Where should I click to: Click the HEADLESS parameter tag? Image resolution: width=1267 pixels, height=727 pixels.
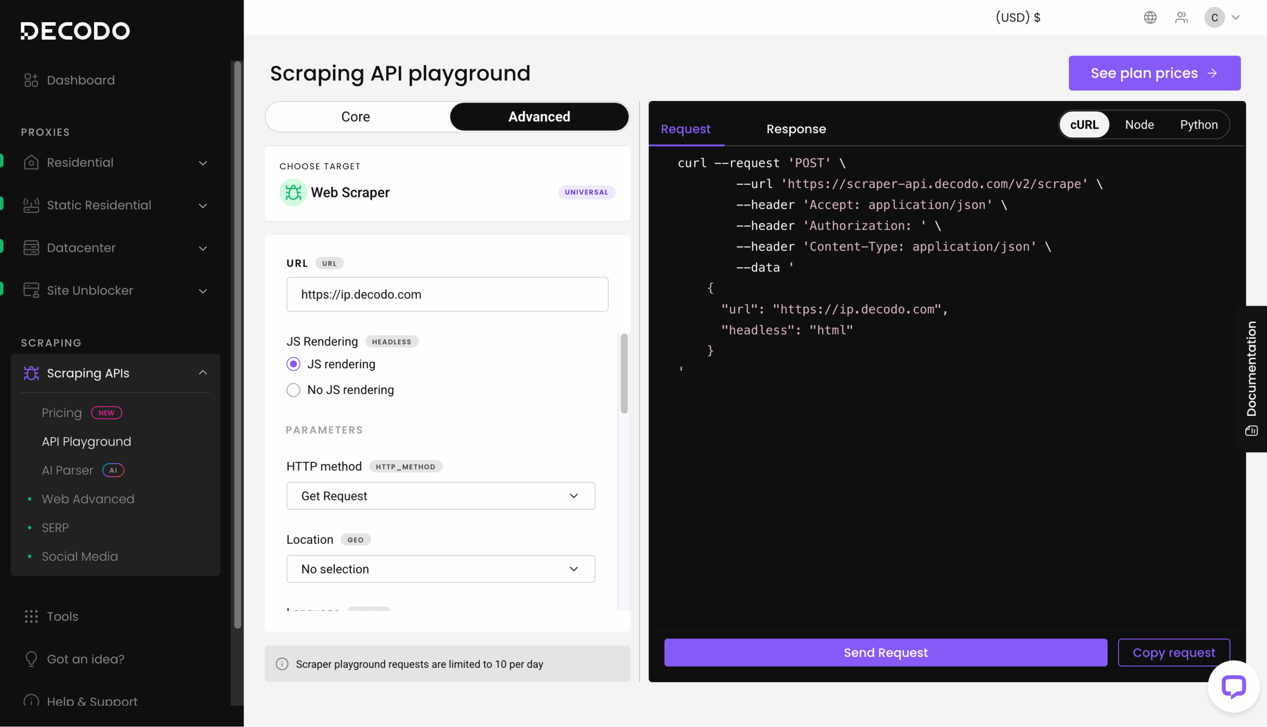[x=392, y=342]
